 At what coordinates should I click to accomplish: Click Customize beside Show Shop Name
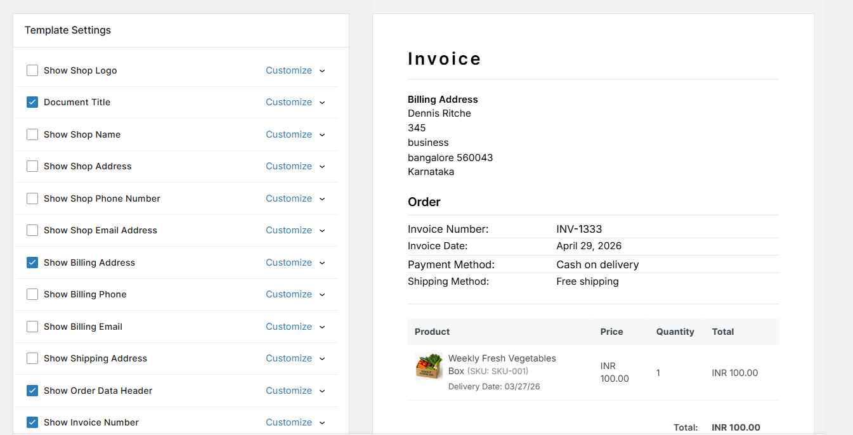(289, 134)
